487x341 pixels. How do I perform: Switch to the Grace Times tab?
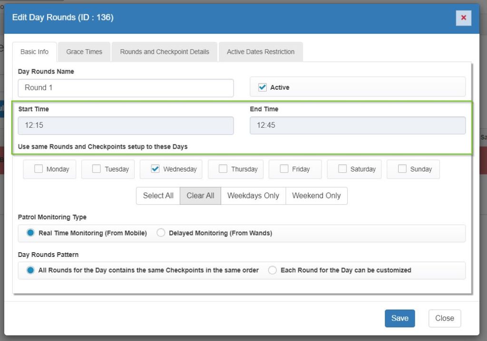84,52
